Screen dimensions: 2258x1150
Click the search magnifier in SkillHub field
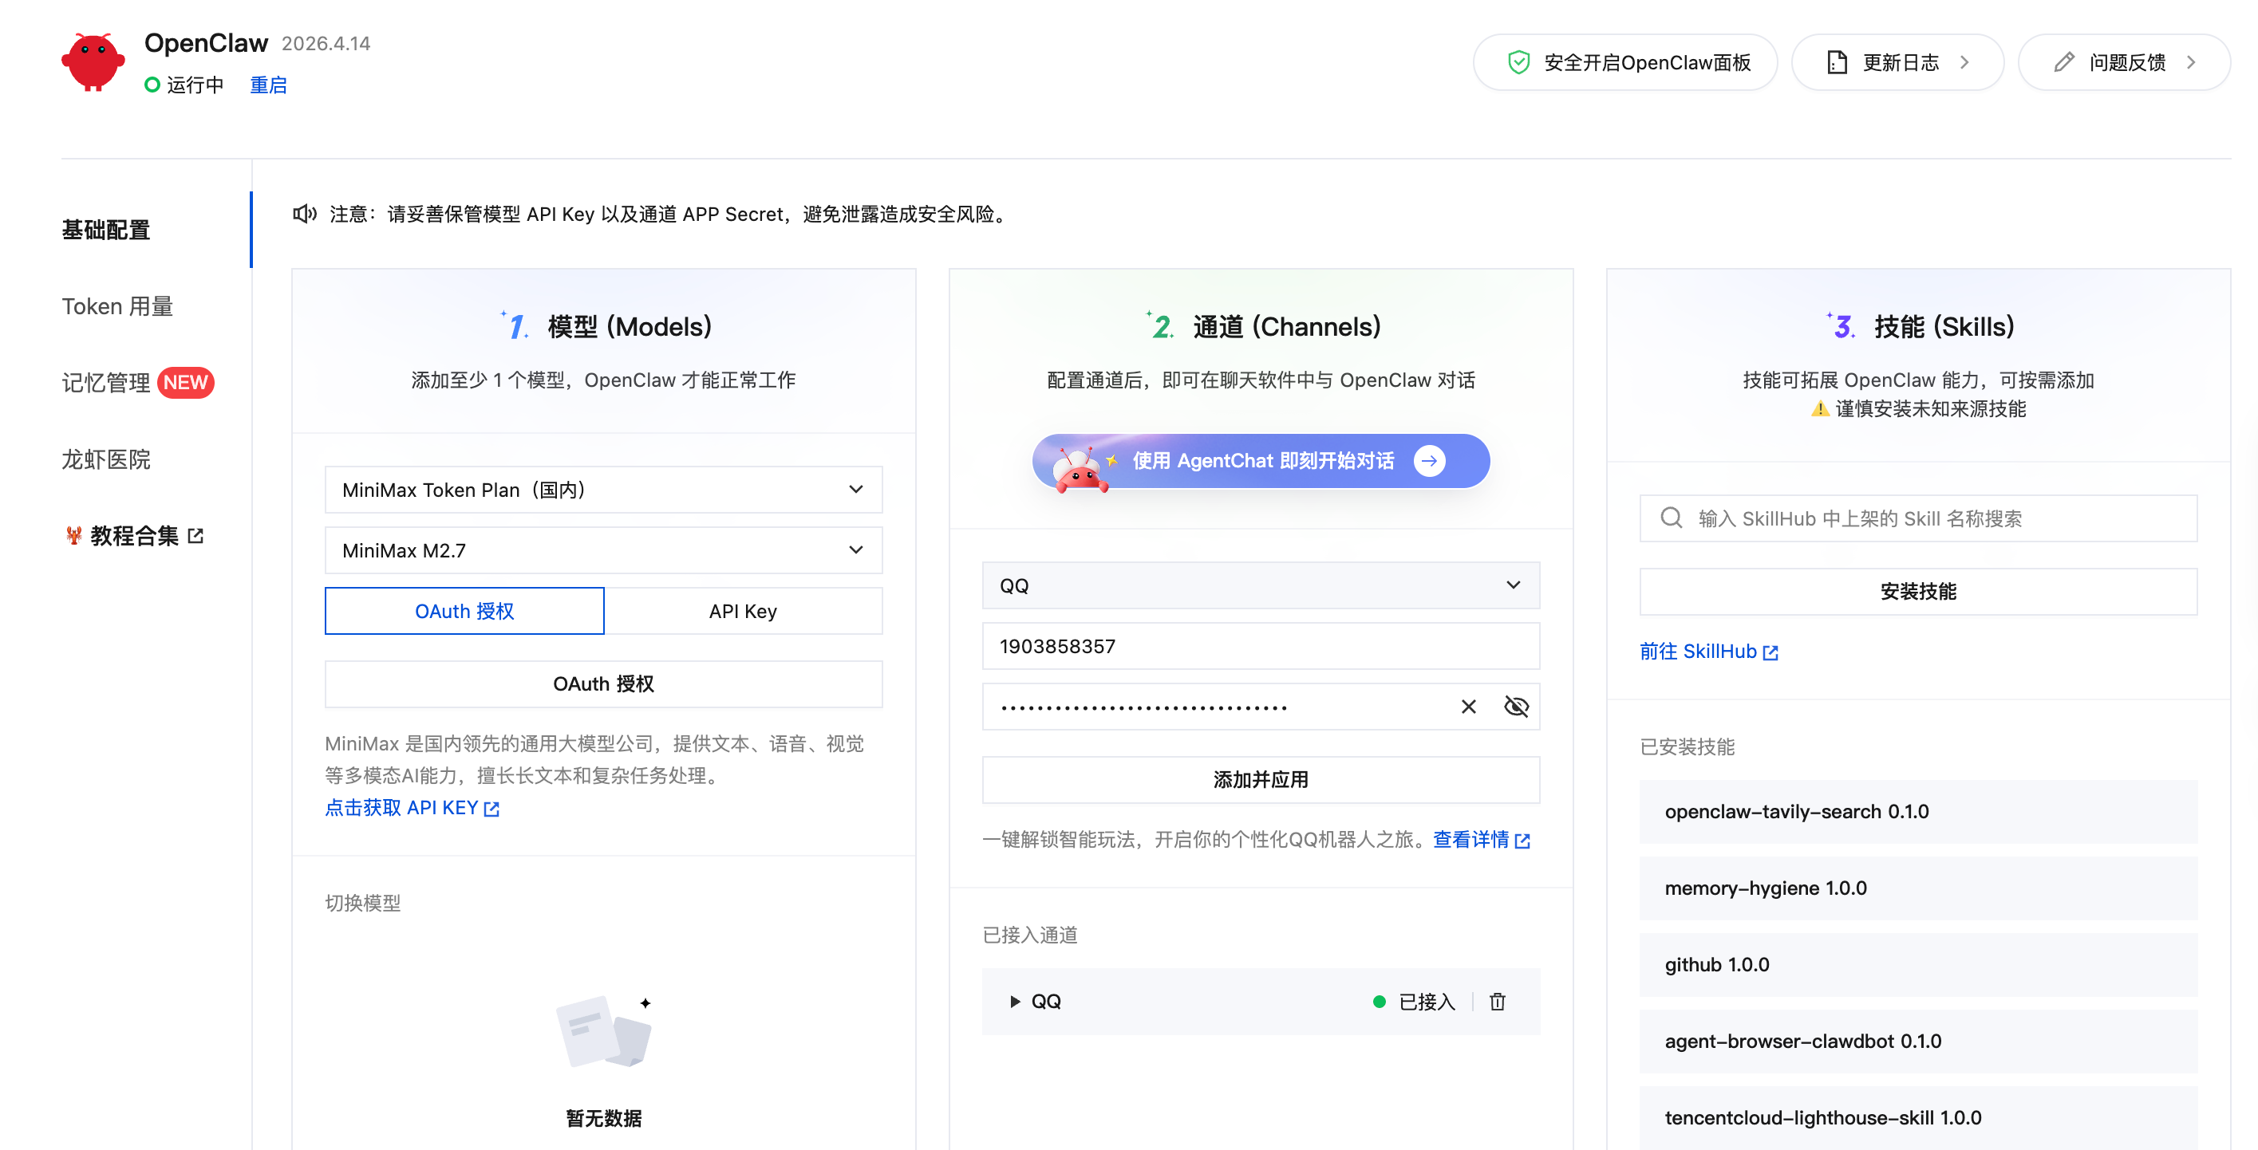click(x=1671, y=518)
